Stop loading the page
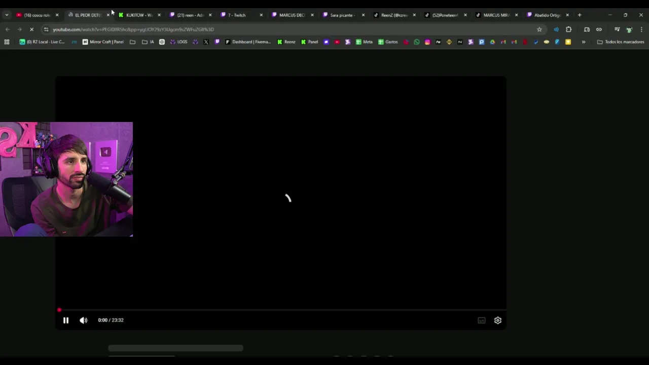Screen dimensions: 649x365 31,29
